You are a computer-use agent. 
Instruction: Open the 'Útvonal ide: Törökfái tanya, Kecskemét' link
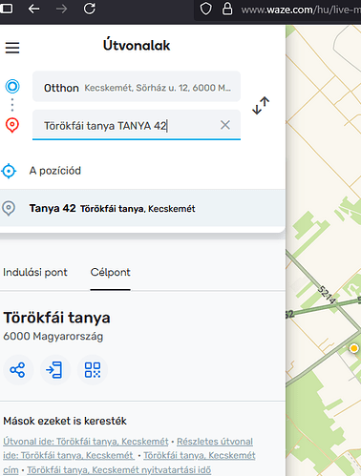[86, 442]
